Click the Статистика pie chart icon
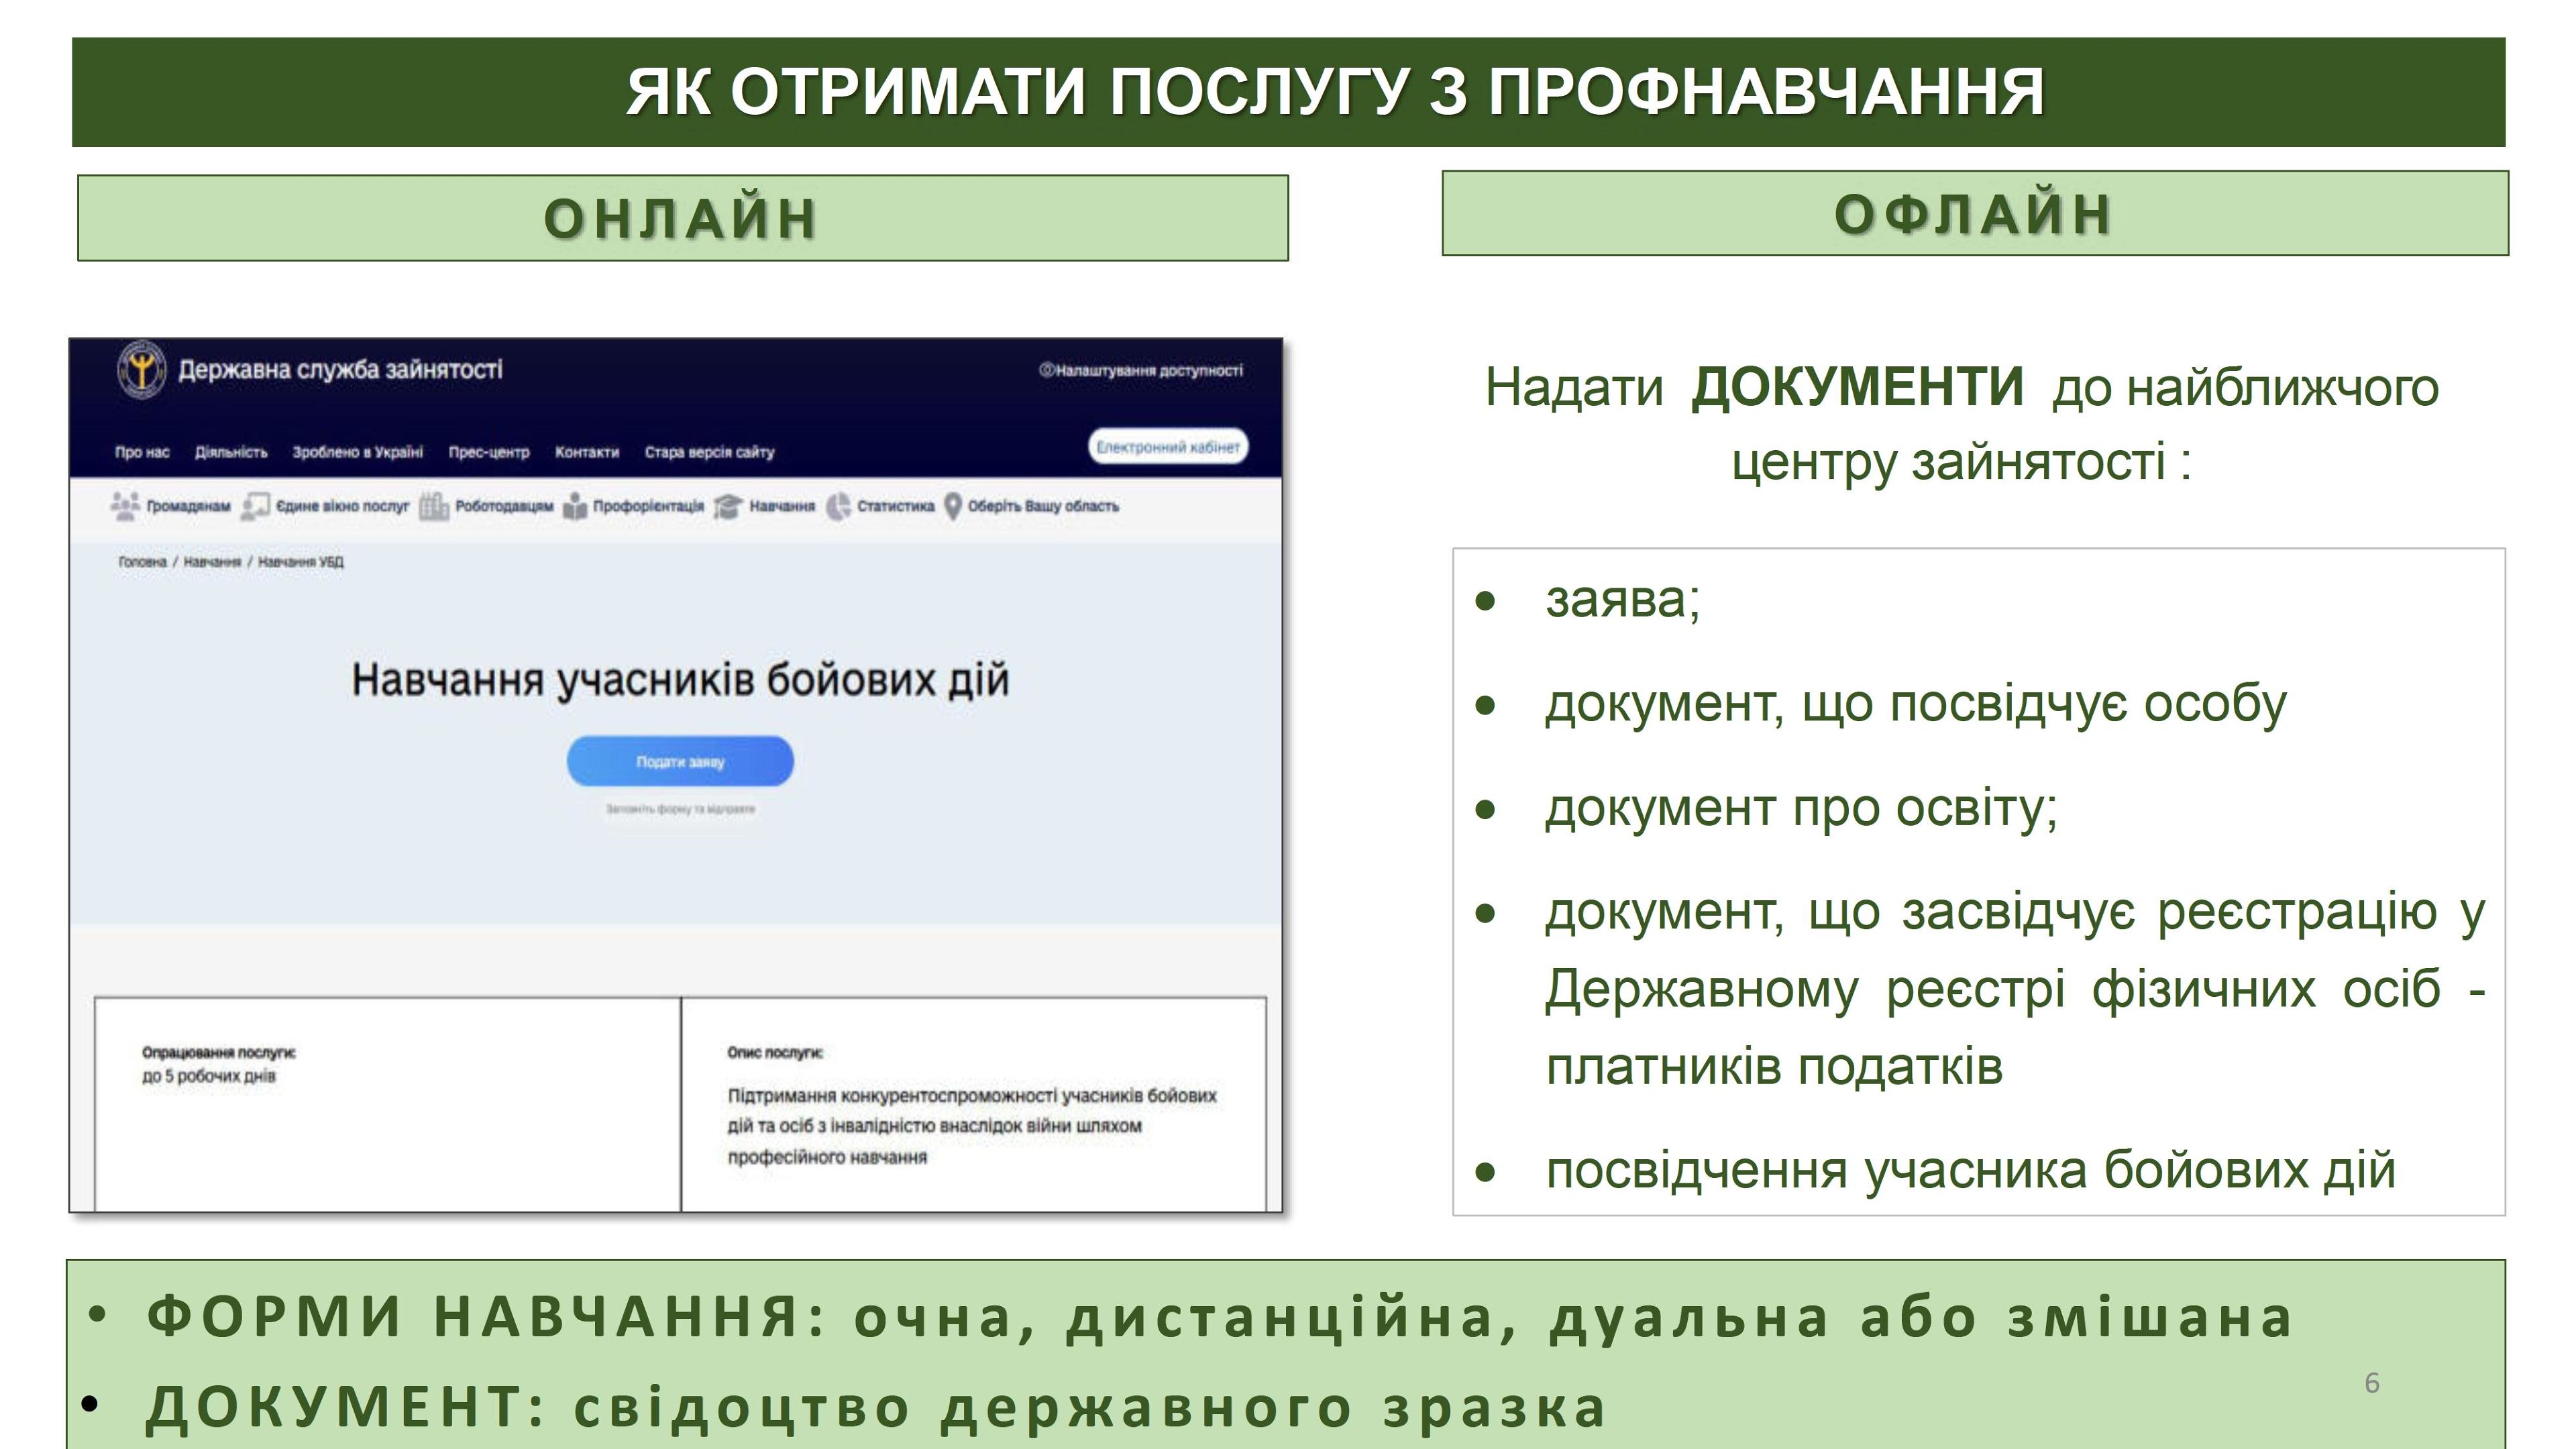This screenshot has height=1449, width=2576. 838,506
